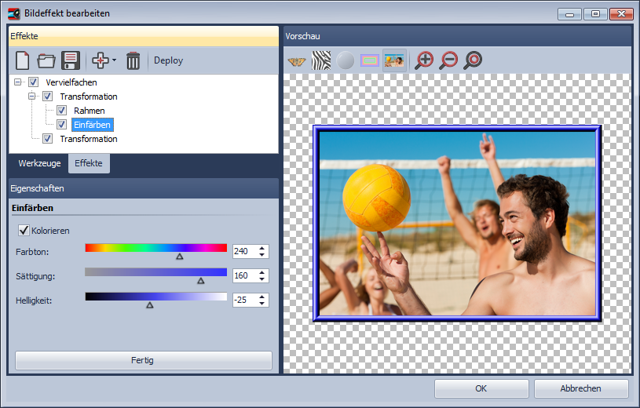Switch to the Effekte tab
The image size is (640, 408).
click(x=89, y=163)
